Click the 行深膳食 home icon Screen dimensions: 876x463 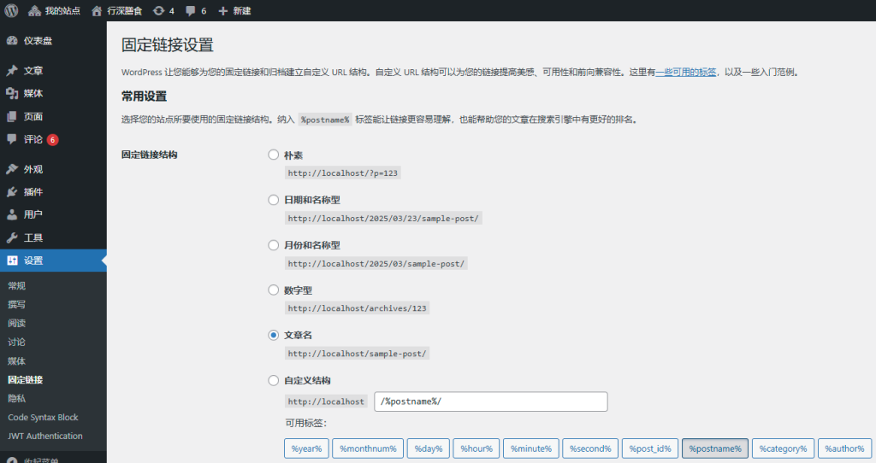tap(97, 10)
